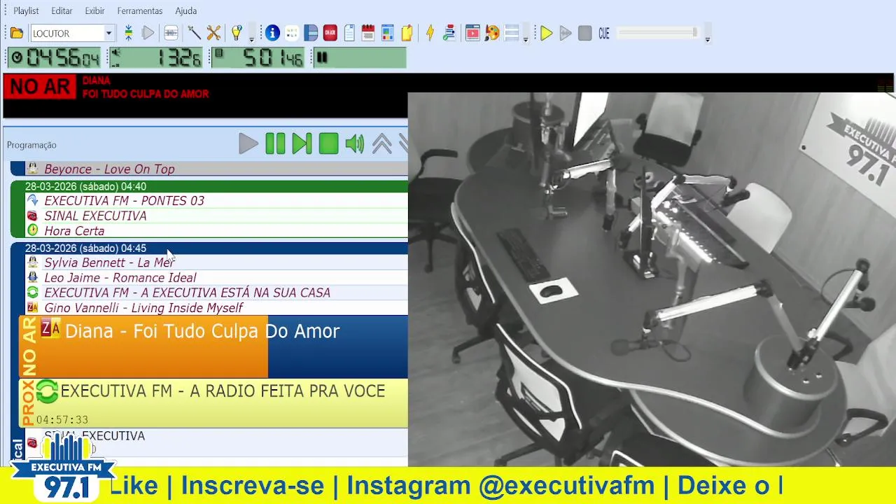Open the Editar menu
Screen dimensions: 896x504
coord(62,10)
